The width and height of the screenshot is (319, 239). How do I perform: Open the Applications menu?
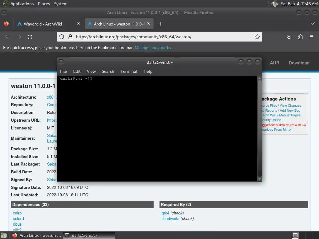(22, 4)
